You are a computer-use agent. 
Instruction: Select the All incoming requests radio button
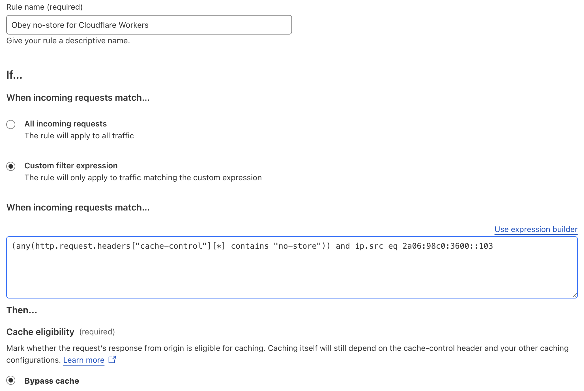pyautogui.click(x=11, y=124)
